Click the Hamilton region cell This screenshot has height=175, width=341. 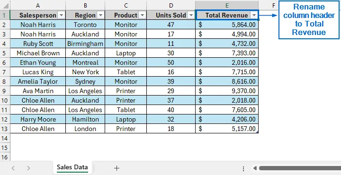(85, 119)
